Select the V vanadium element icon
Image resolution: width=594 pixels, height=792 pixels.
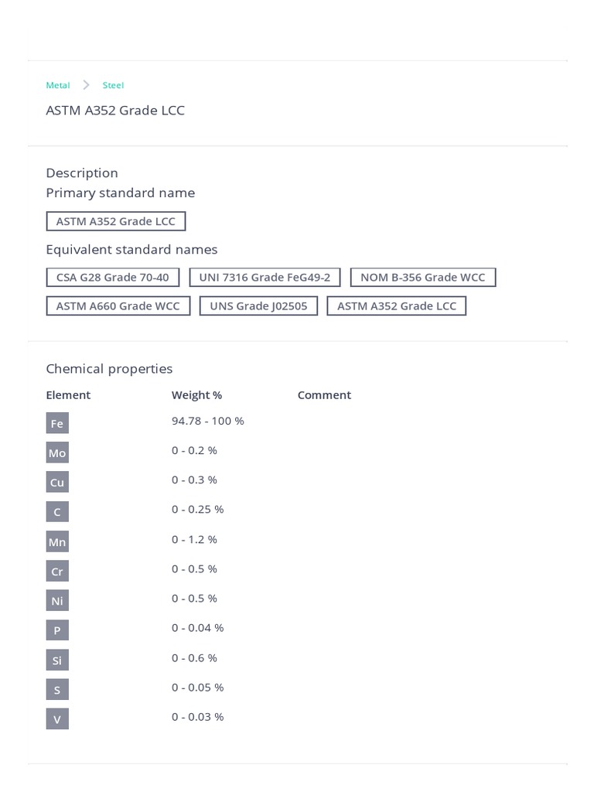coord(57,719)
